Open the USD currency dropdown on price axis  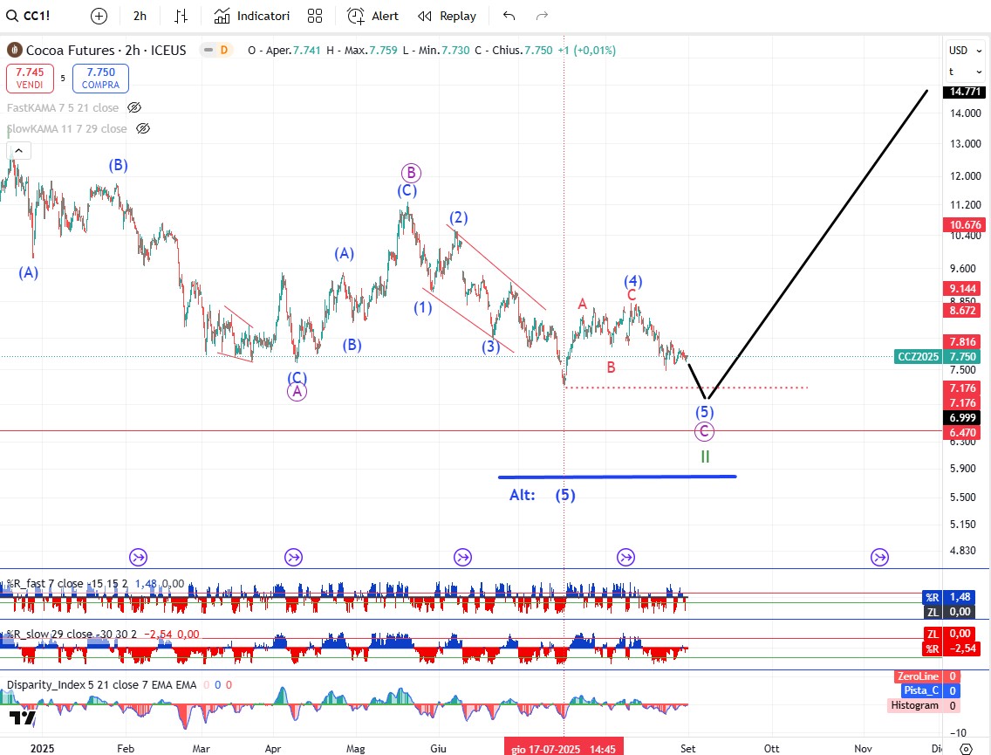coord(959,50)
